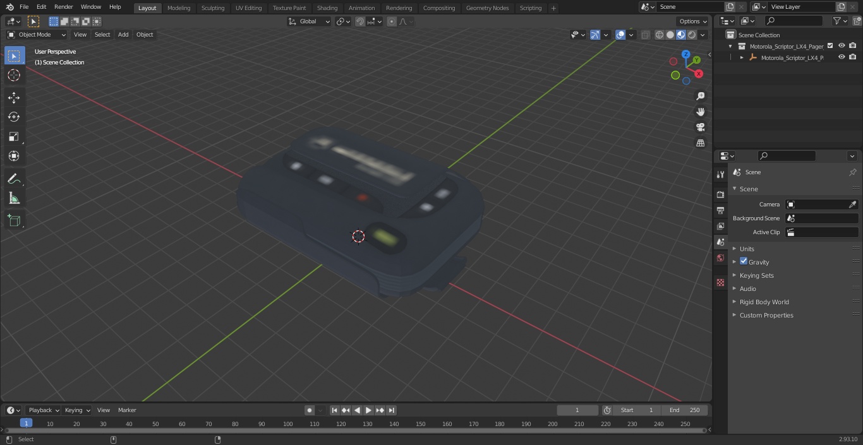Image resolution: width=863 pixels, height=445 pixels.
Task: Switch to the UV Editing workspace tab
Action: [x=248, y=8]
